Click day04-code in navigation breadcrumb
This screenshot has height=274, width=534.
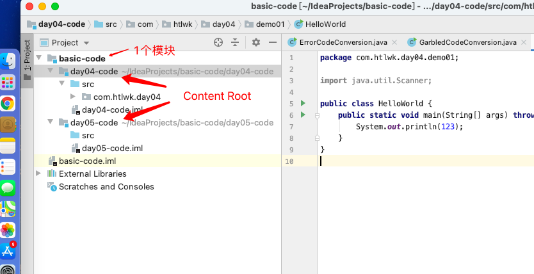click(61, 24)
